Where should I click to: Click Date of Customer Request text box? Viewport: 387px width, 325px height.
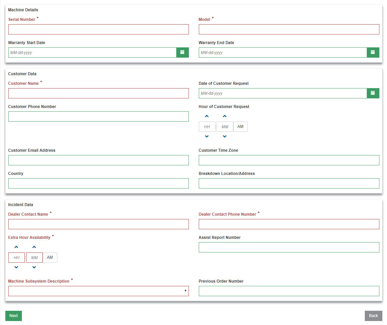(x=283, y=93)
